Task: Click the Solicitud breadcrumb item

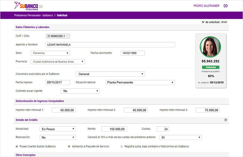Action: click(x=62, y=15)
